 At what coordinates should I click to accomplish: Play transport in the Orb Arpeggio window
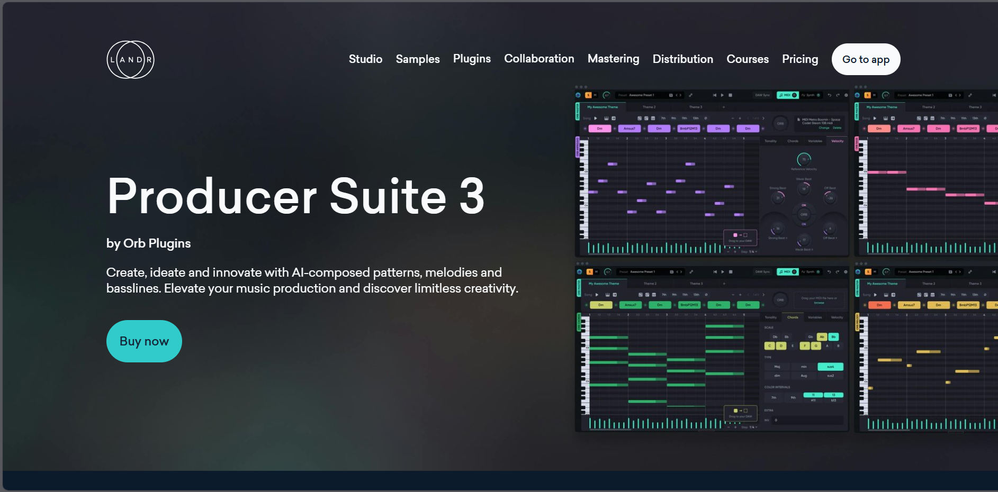pos(722,95)
